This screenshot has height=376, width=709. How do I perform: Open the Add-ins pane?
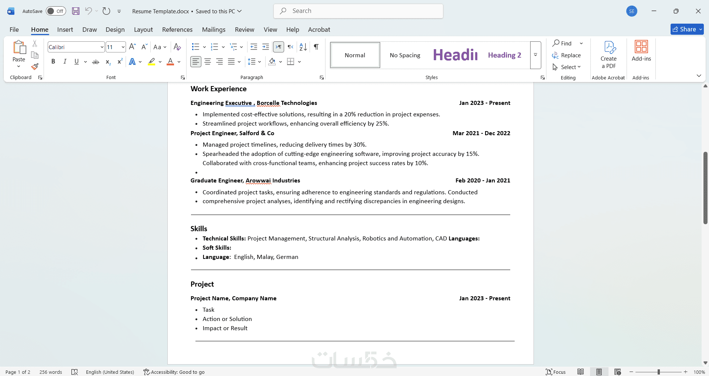coord(641,51)
